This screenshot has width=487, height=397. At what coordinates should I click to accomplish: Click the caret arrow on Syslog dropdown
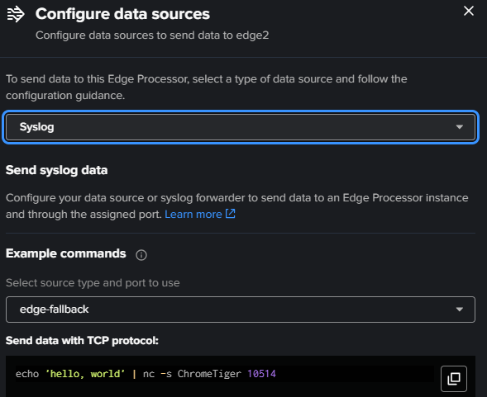coord(460,127)
